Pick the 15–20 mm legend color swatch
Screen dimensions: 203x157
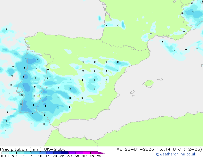(x=50, y=153)
